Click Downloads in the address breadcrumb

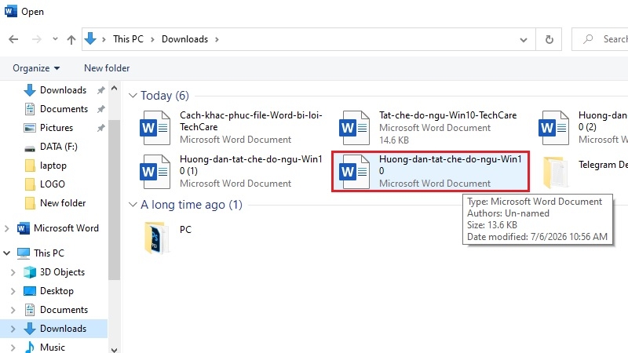(x=184, y=39)
